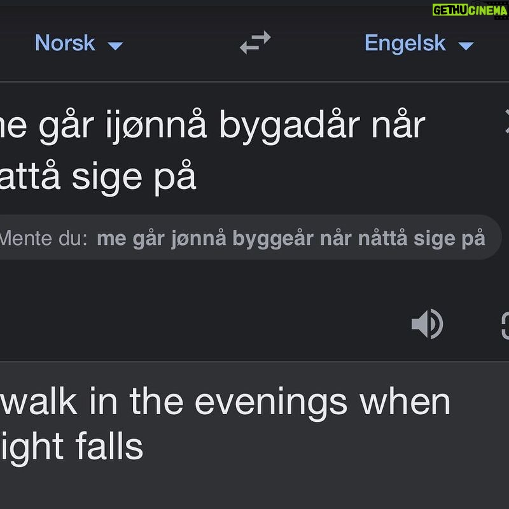Click the word 'bygadår' in source text
This screenshot has width=509, height=509.
(x=289, y=126)
